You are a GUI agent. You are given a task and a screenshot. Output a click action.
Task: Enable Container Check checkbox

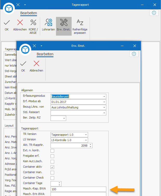coord(52,178)
